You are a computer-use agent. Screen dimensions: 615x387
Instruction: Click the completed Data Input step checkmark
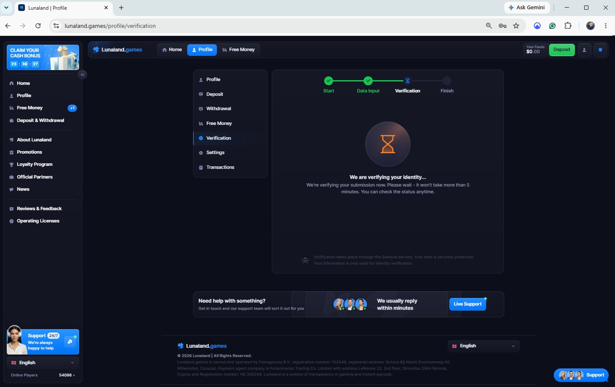[368, 81]
